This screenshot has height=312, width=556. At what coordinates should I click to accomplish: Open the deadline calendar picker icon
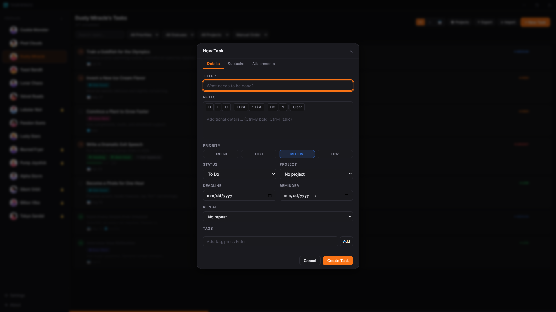[x=270, y=196]
